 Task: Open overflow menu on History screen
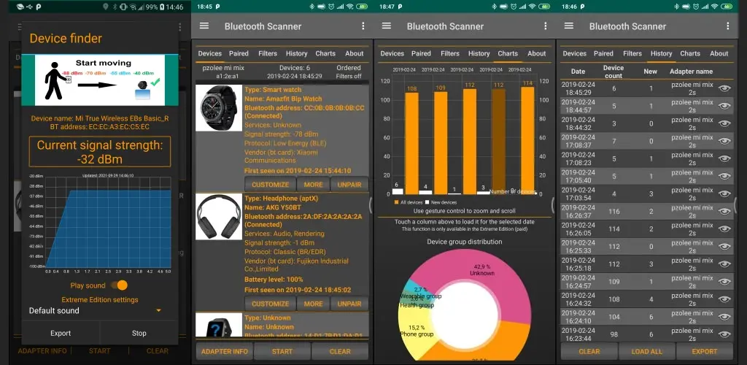727,26
